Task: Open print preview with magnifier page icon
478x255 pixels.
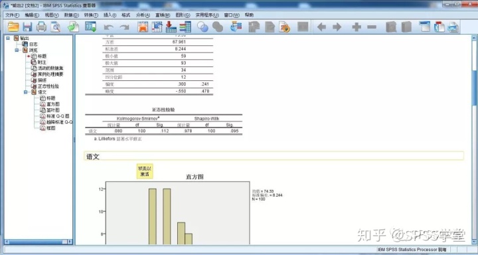Action: click(56, 27)
